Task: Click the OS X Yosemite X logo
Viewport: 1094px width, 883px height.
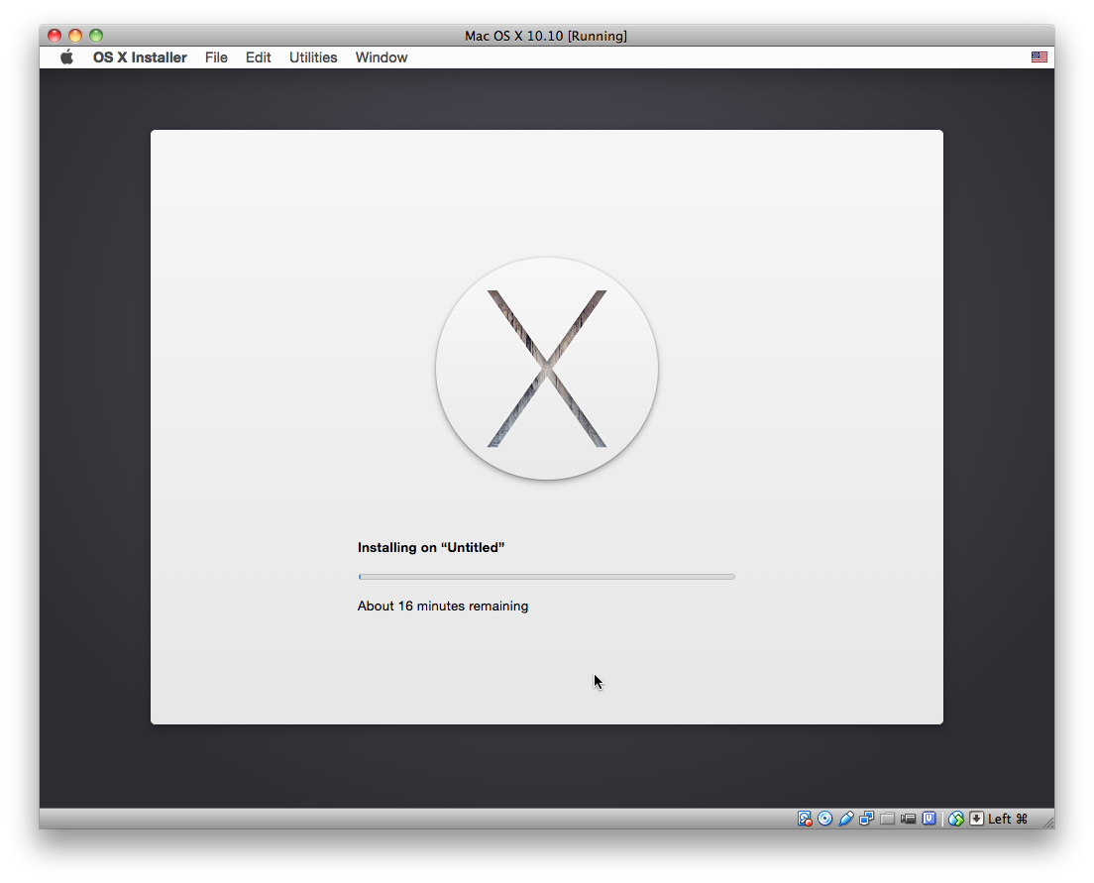Action: point(547,369)
